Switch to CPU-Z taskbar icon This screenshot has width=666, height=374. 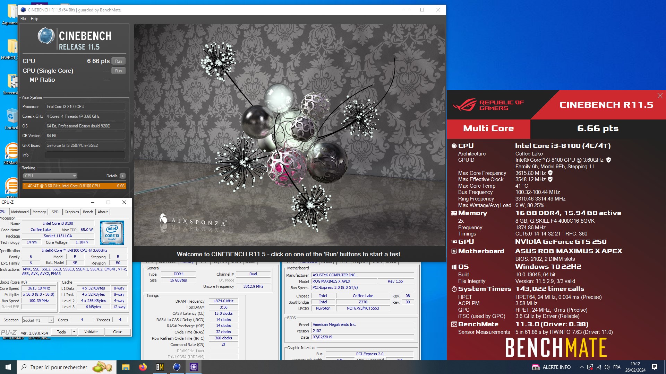click(194, 367)
